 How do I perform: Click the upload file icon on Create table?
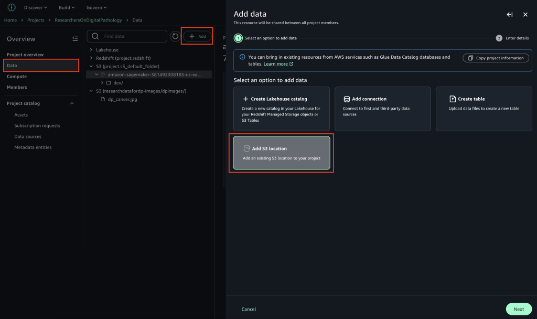click(453, 99)
